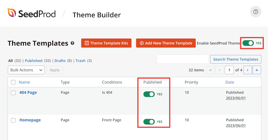
Task: Click 'Front Page' condition text
Action: 112,120
